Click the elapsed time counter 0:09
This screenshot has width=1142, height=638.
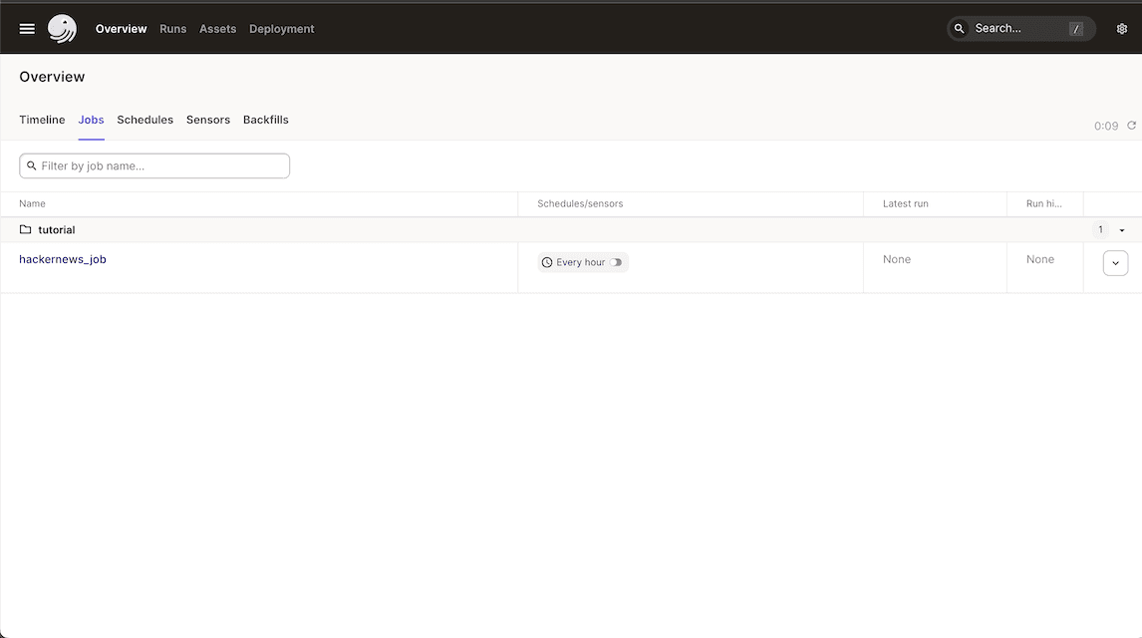[1105, 126]
